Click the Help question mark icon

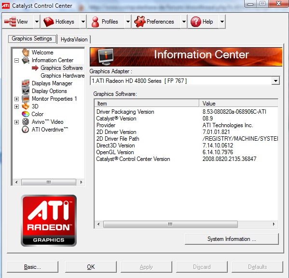pos(196,22)
